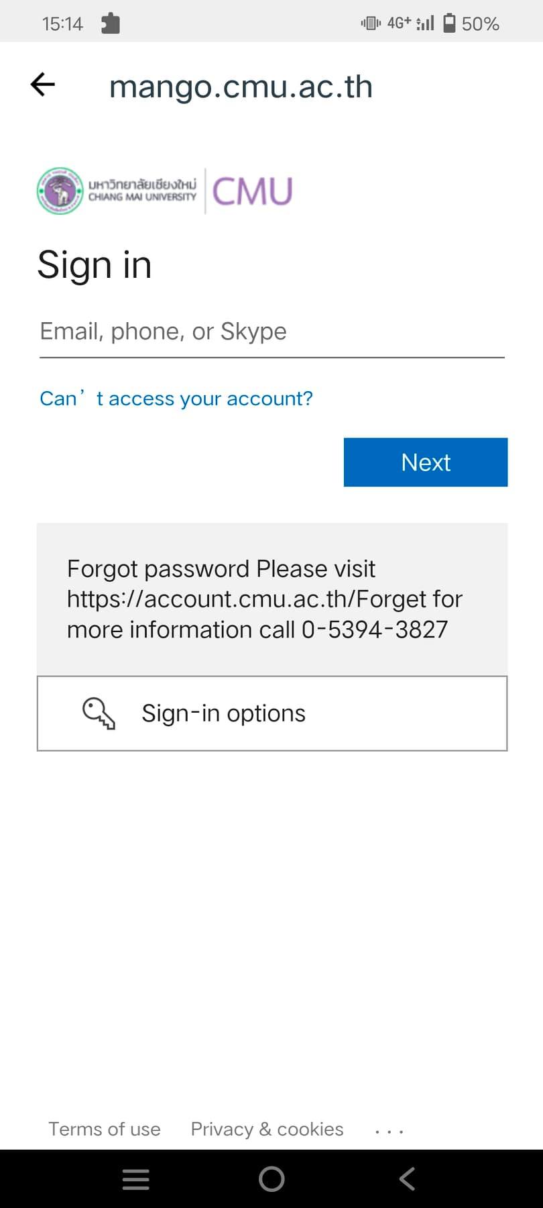Open Sign-in options button
543x1208 pixels.
pyautogui.click(x=271, y=713)
